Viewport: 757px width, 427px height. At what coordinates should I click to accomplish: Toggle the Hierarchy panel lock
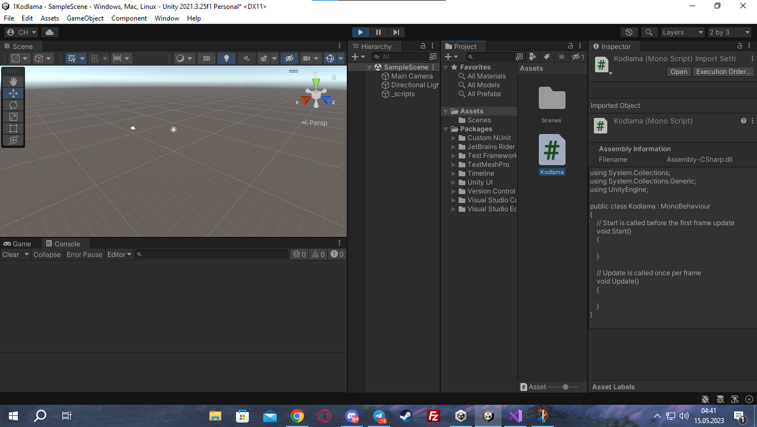tap(423, 46)
